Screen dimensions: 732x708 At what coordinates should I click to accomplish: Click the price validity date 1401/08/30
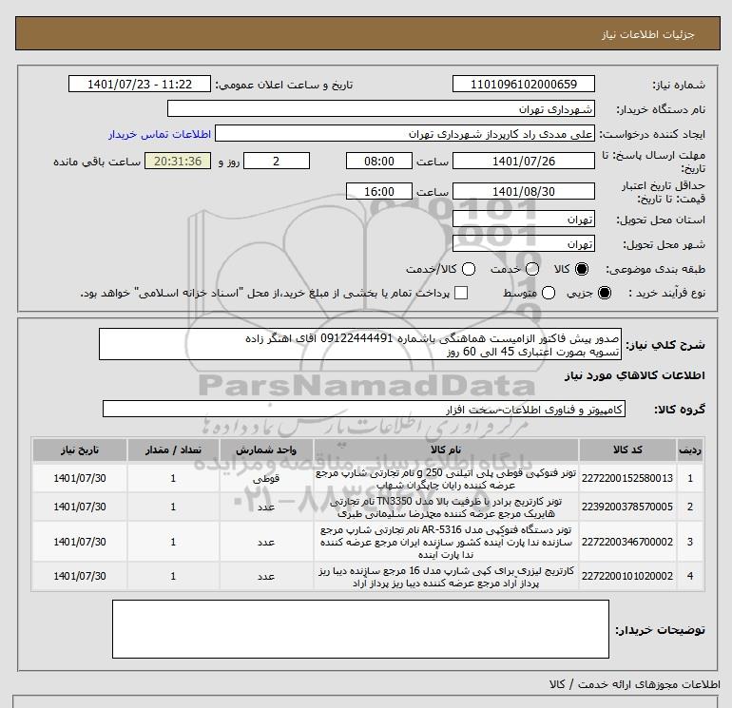pos(523,191)
